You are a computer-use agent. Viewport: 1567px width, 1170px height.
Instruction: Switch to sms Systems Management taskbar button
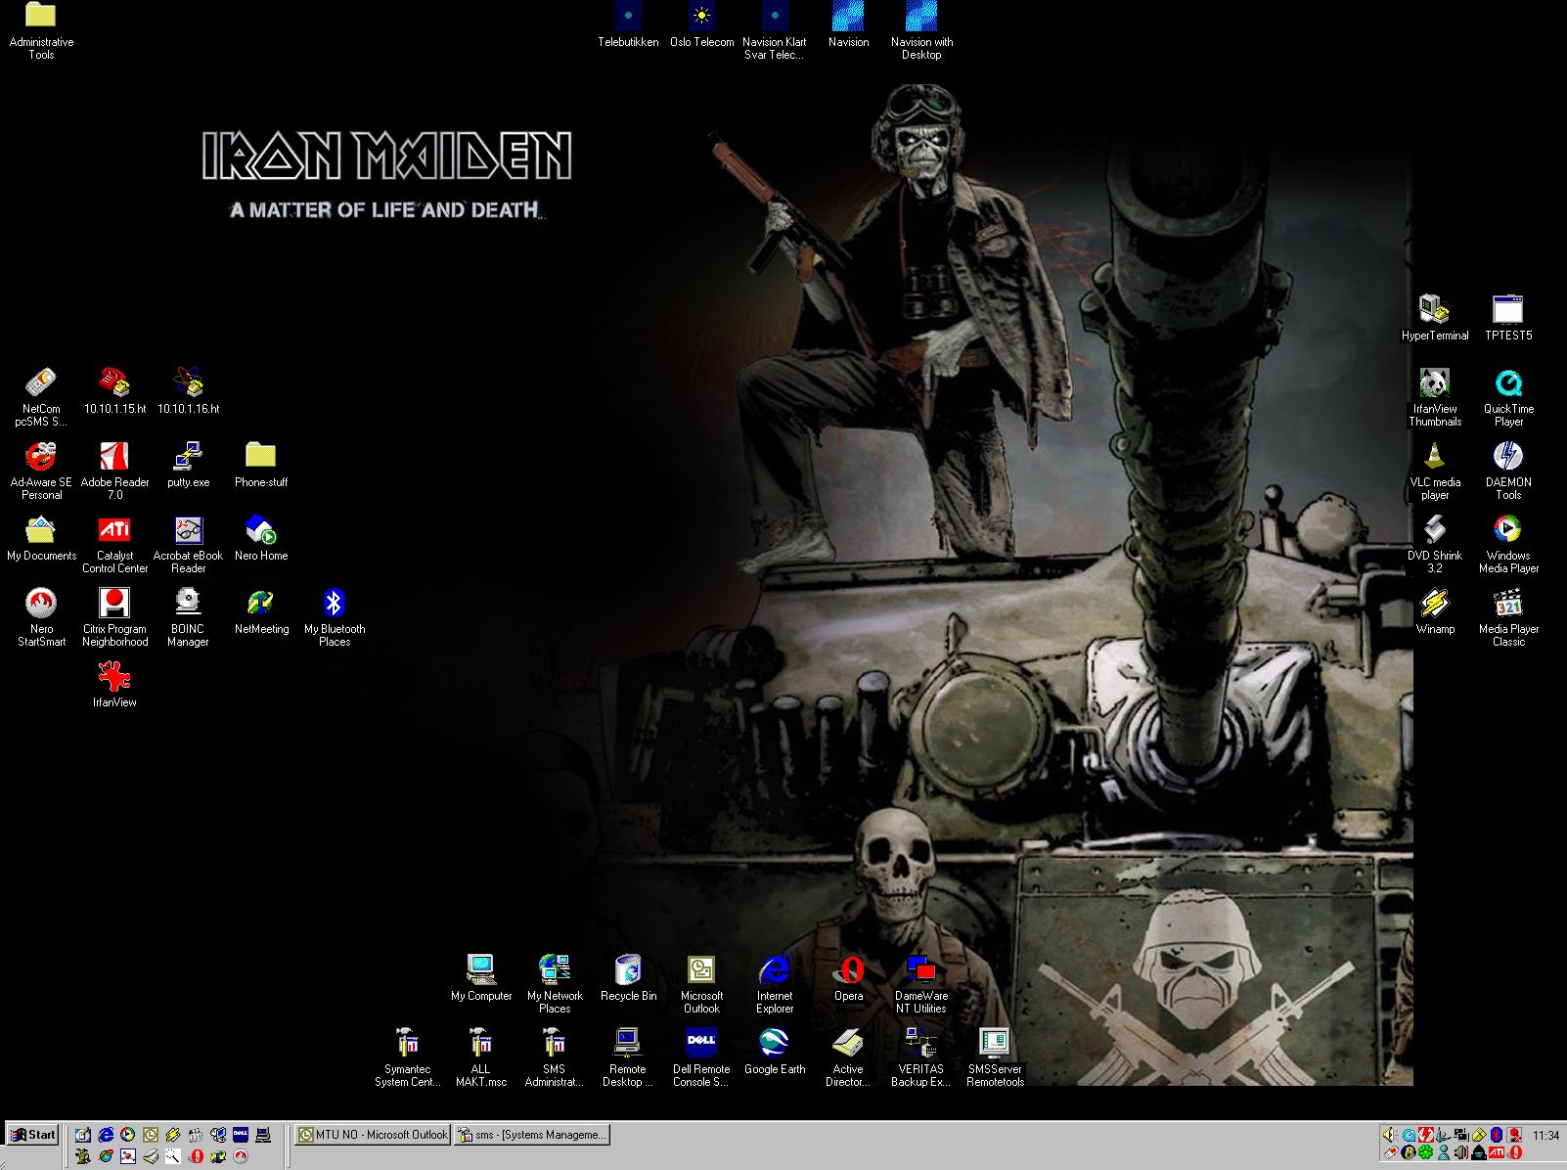531,1135
